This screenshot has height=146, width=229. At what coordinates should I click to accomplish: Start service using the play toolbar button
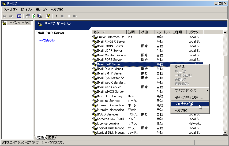(x=56, y=16)
